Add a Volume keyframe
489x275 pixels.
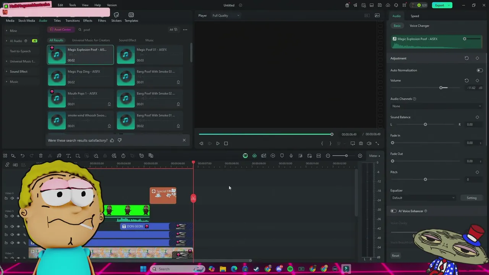tap(477, 81)
